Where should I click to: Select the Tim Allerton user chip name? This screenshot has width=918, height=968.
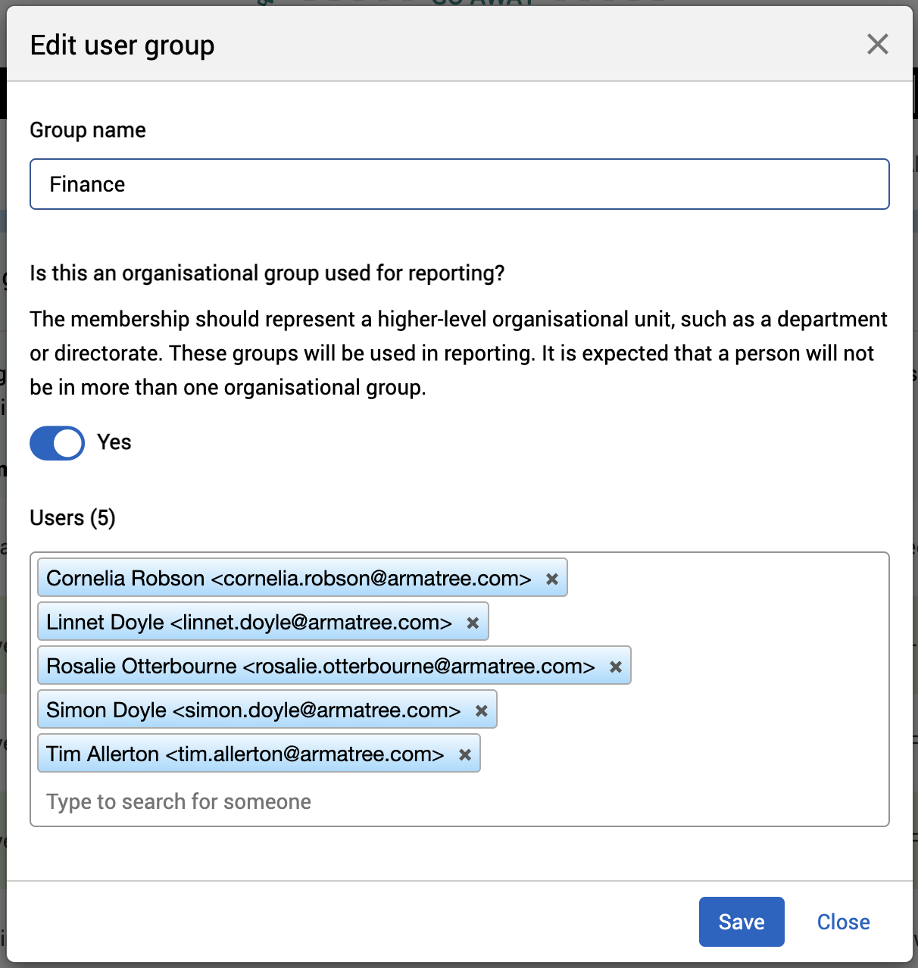coord(245,754)
